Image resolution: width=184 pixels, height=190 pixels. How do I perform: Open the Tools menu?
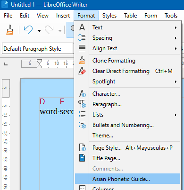(171, 16)
